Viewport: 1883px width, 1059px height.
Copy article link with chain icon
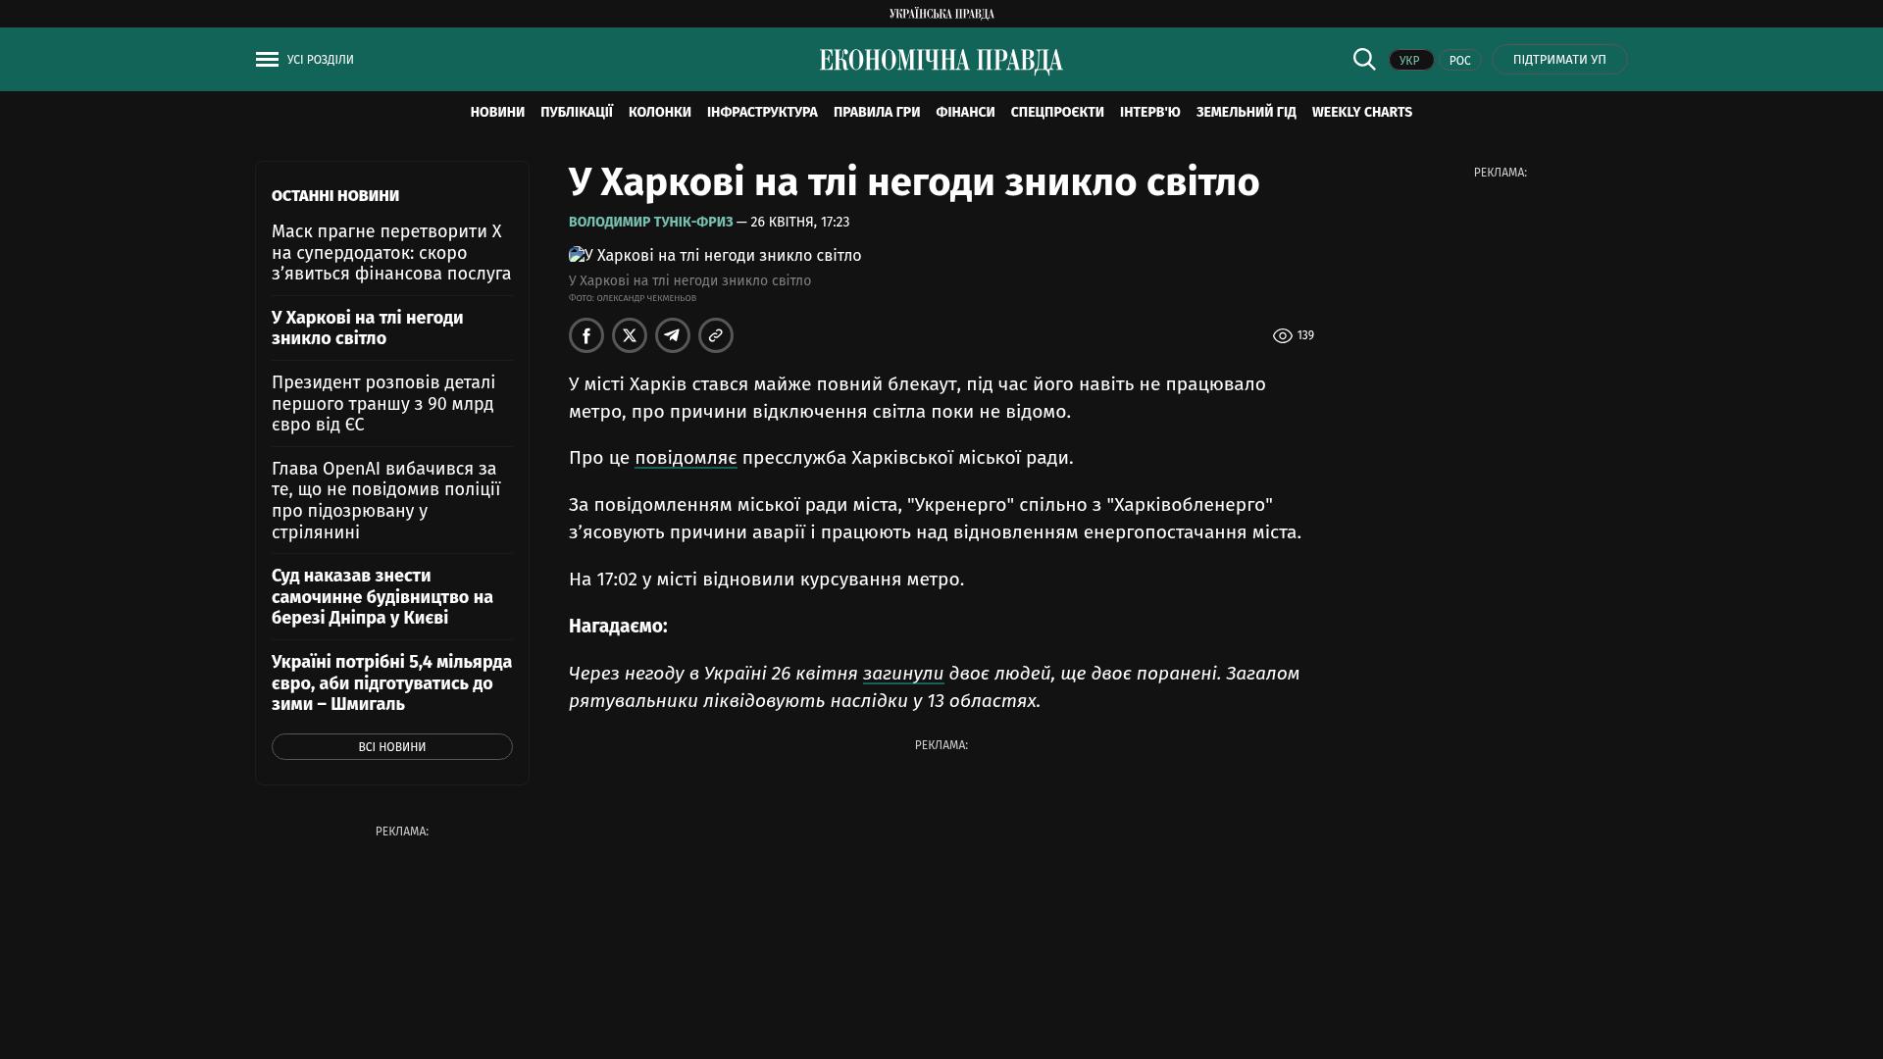coord(716,335)
